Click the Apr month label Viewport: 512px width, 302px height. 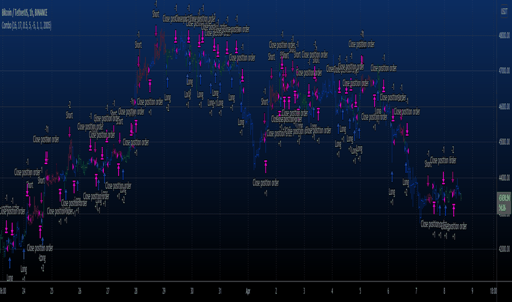click(248, 291)
